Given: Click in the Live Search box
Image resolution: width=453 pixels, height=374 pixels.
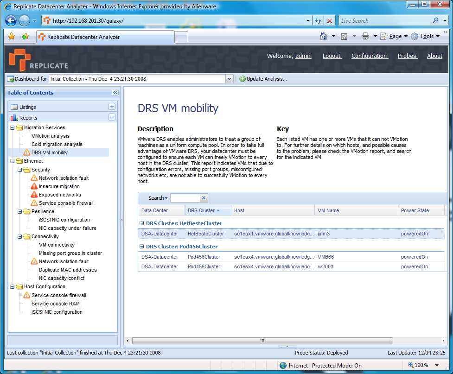Looking at the screenshot, I should tap(385, 20).
